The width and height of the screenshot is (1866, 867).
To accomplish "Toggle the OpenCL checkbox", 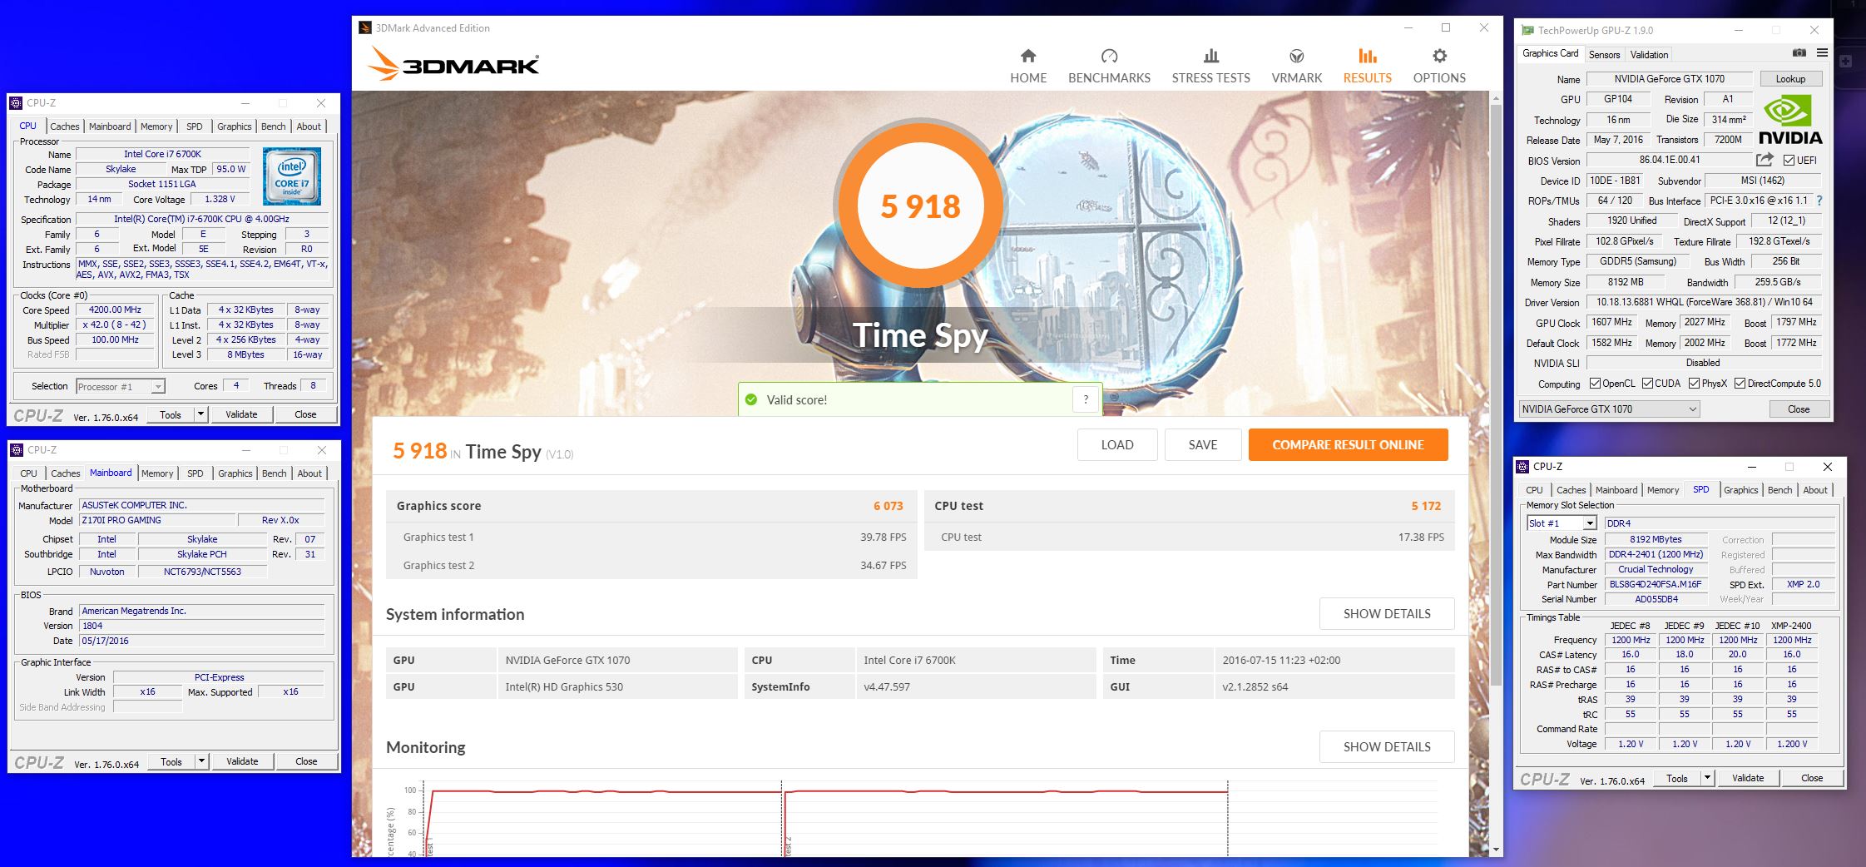I will click(1595, 384).
